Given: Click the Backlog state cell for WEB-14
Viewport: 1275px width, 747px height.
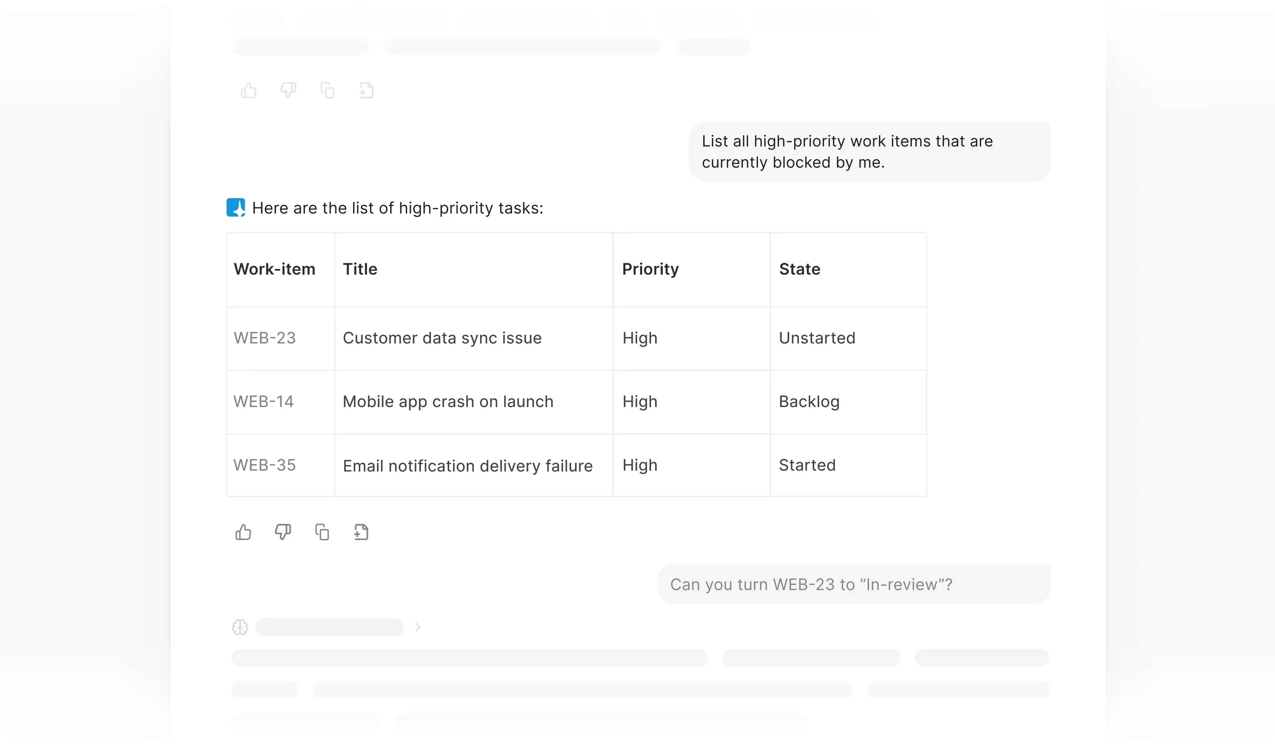Looking at the screenshot, I should (x=809, y=401).
